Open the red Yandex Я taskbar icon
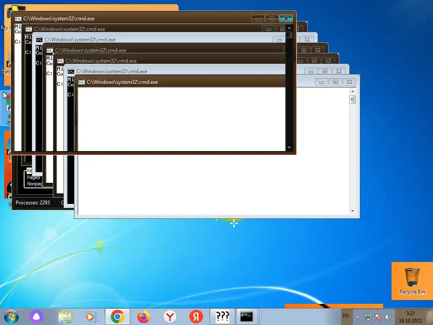433x325 pixels. click(196, 317)
